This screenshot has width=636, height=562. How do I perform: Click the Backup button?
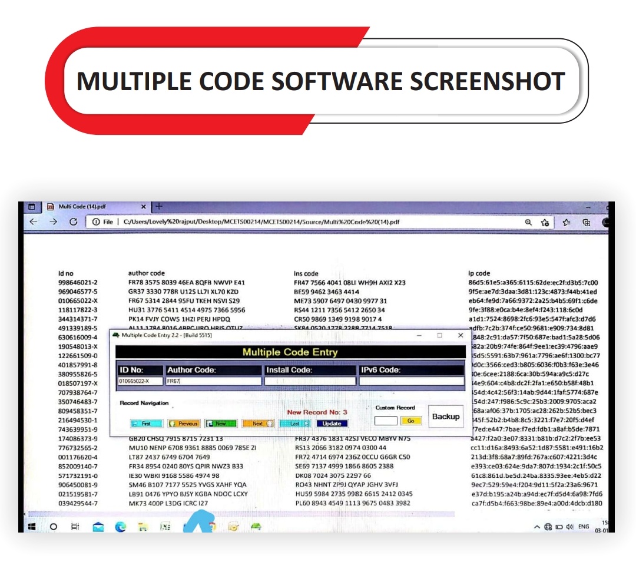point(446,416)
